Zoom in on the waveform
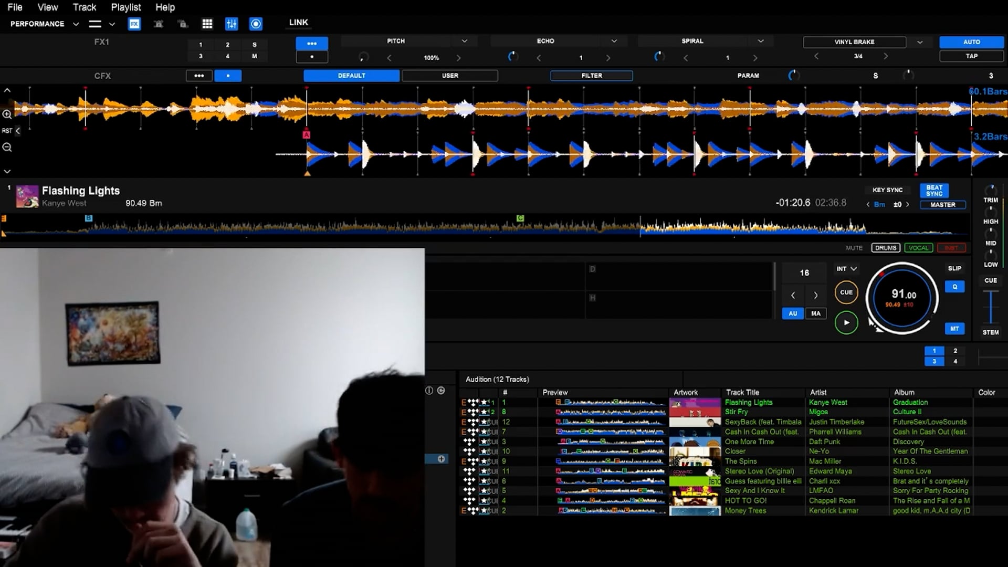 pos(7,114)
